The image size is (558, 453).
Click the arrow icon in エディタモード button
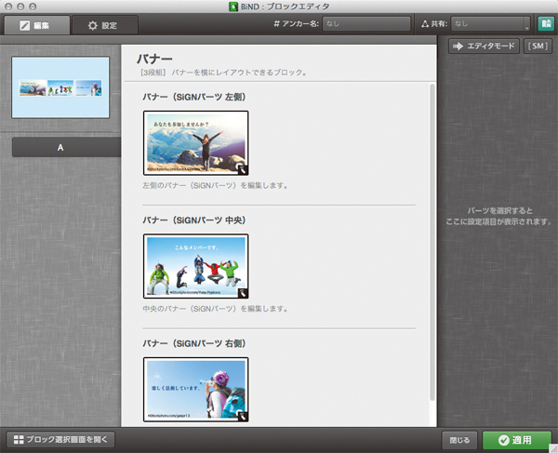coord(459,47)
